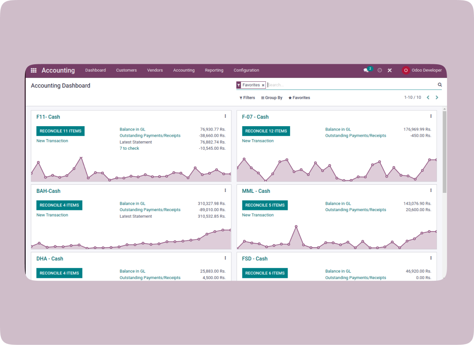Image resolution: width=474 pixels, height=345 pixels.
Task: Open the apps grid menu icon
Action: click(33, 70)
